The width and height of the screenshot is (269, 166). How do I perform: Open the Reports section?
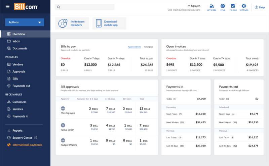tap(17, 131)
